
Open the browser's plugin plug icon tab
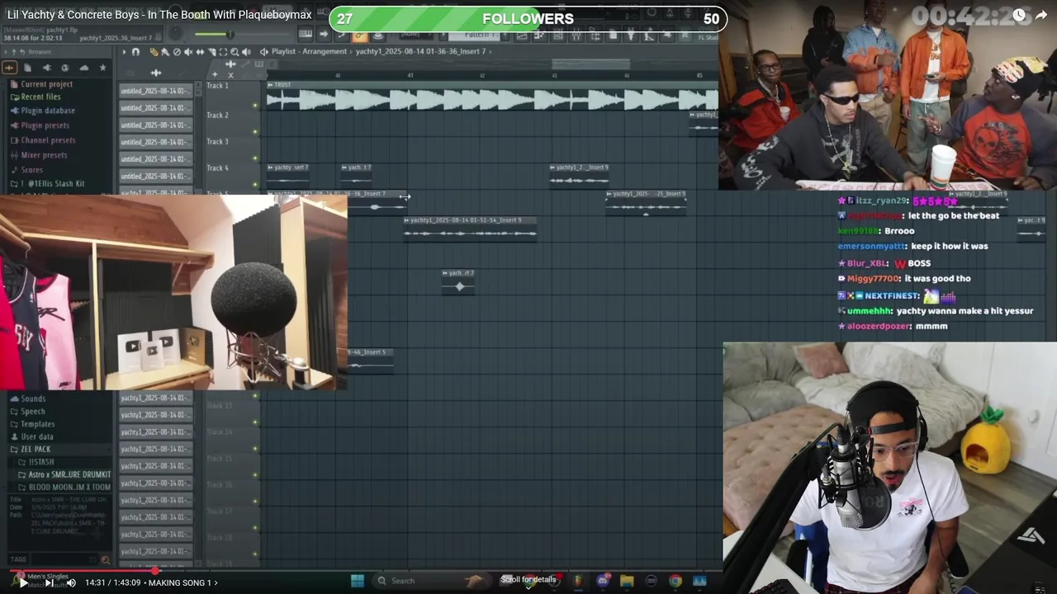click(47, 68)
